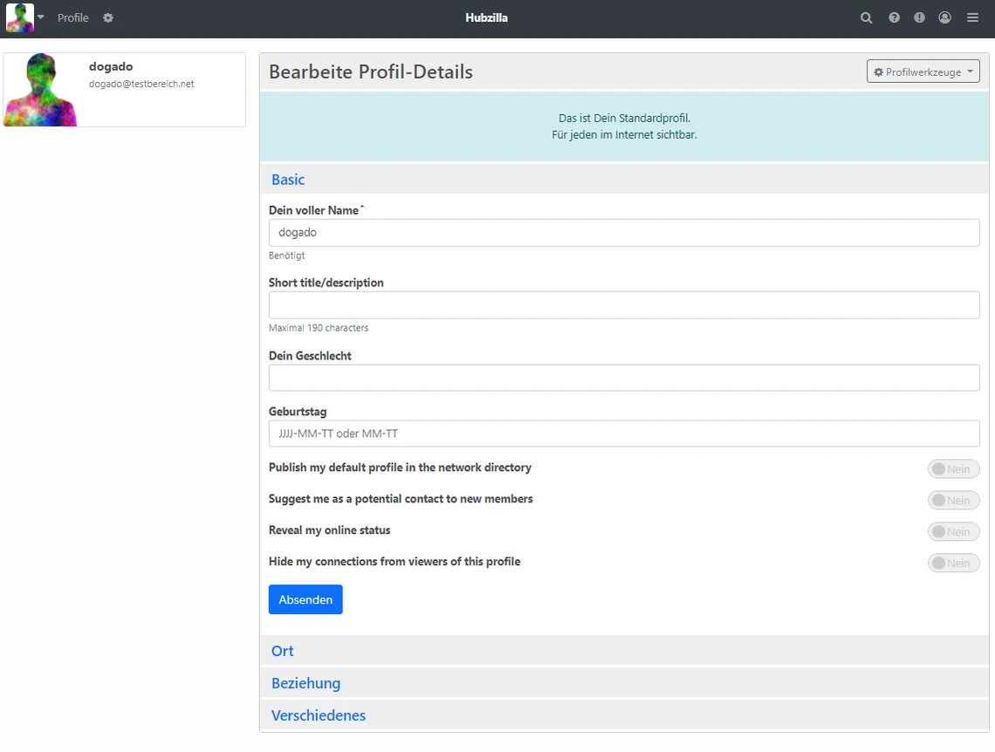Expand the Beziehung section
This screenshot has width=995, height=752.
[305, 683]
